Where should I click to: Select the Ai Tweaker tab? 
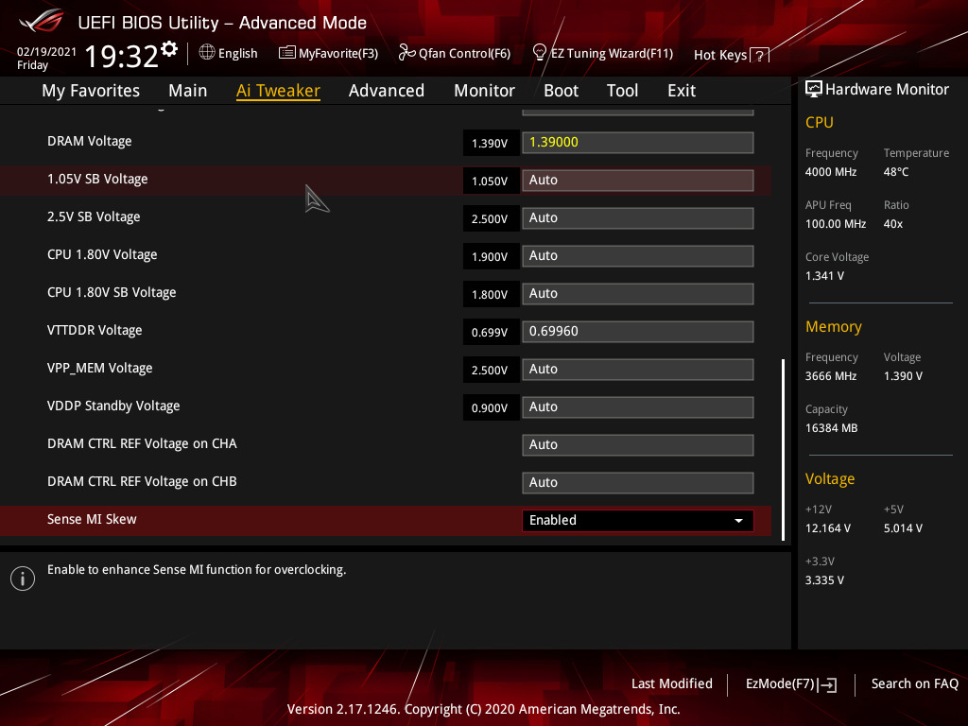point(278,91)
